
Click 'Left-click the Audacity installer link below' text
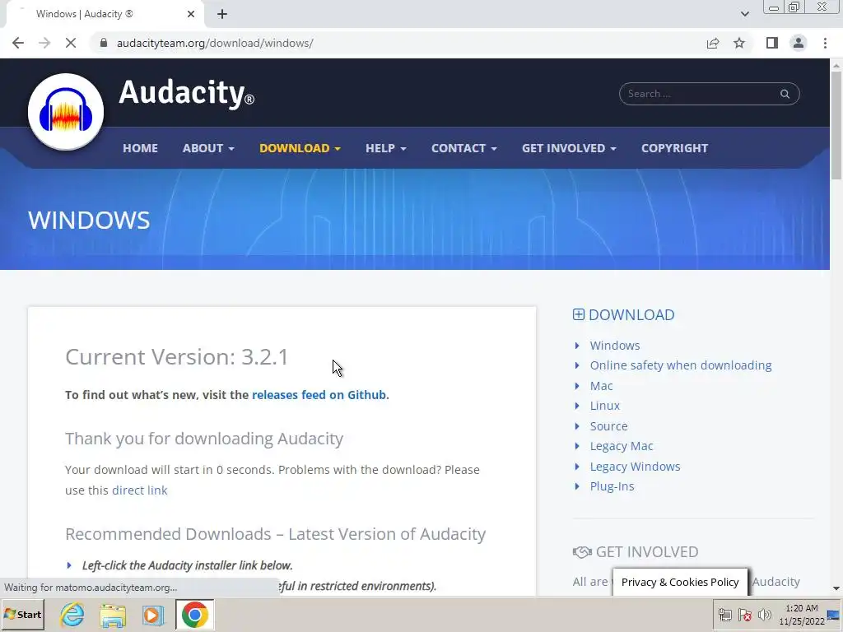[x=187, y=565]
